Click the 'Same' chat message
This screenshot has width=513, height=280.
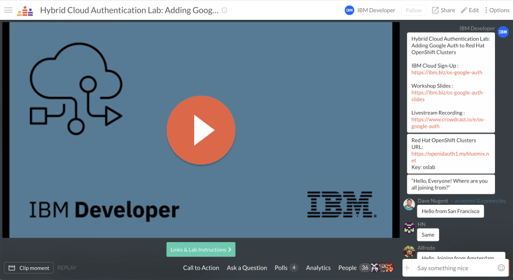coord(428,235)
